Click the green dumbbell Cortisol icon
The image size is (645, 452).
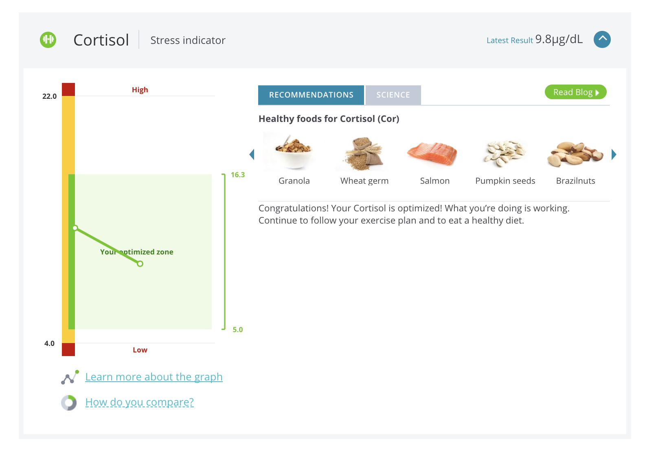[x=48, y=40]
